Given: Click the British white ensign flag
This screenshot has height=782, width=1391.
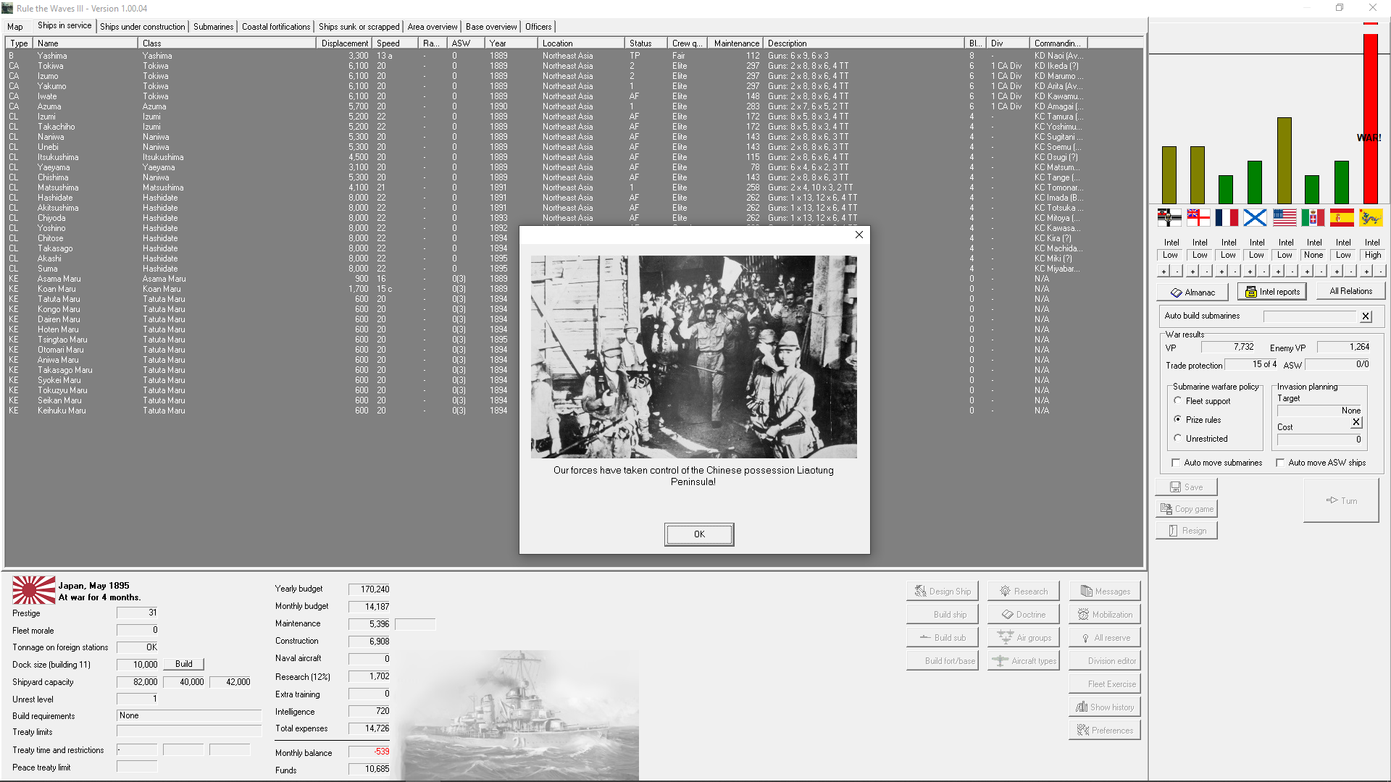Looking at the screenshot, I should click(1198, 217).
